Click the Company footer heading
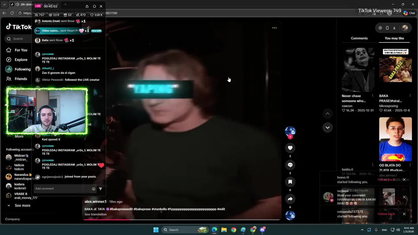The width and height of the screenshot is (418, 235). (12, 219)
